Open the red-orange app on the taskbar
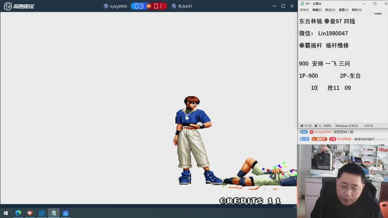This screenshot has height=218, width=388. pos(30,213)
